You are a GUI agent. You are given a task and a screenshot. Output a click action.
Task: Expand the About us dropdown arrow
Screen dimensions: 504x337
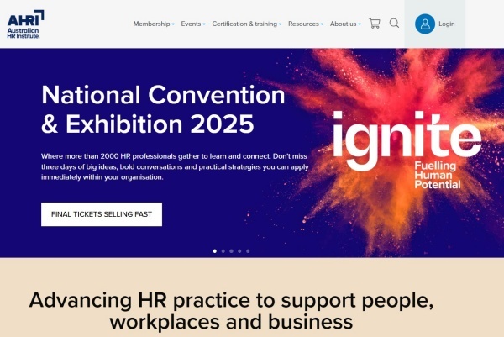click(x=360, y=24)
